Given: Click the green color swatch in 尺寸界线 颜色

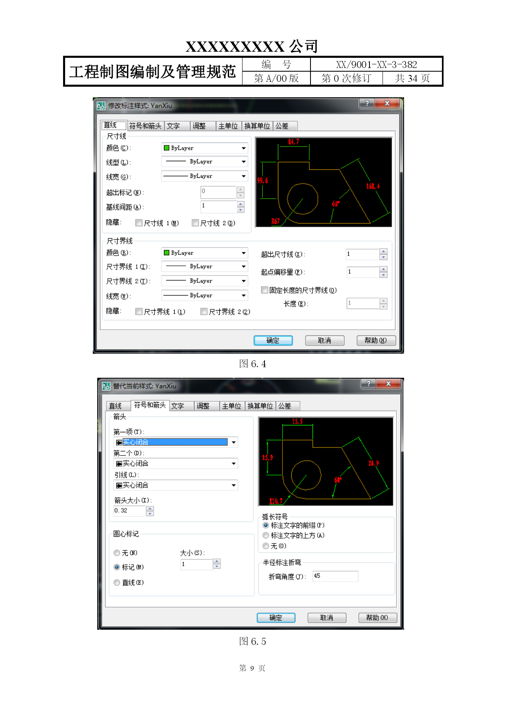Looking at the screenshot, I should coord(166,253).
